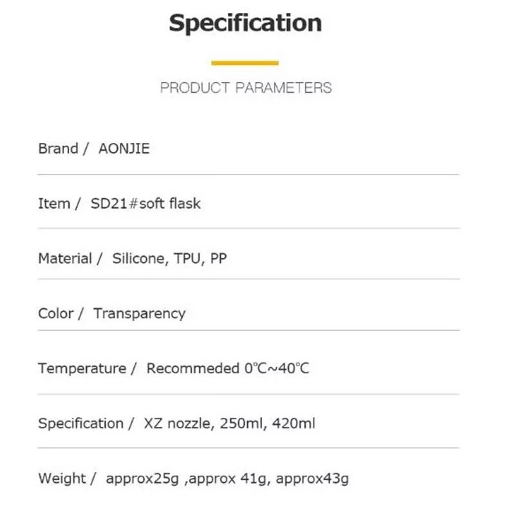Select the approx43g weight value

tap(312, 479)
